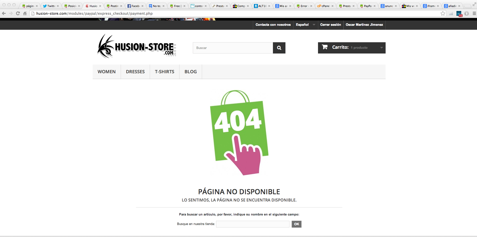Open a new tab with the blank tab button
Screen dimensions: 477x237
[x=467, y=6]
